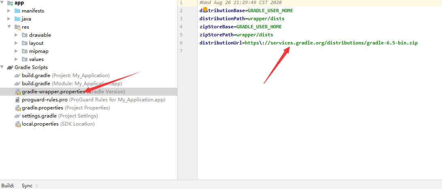Click the java folder icon
The width and height of the screenshot is (442, 189).
(17, 19)
